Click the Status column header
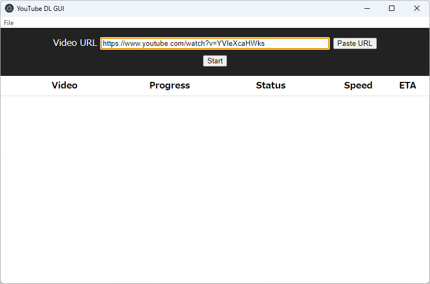This screenshot has height=284, width=430. [271, 85]
